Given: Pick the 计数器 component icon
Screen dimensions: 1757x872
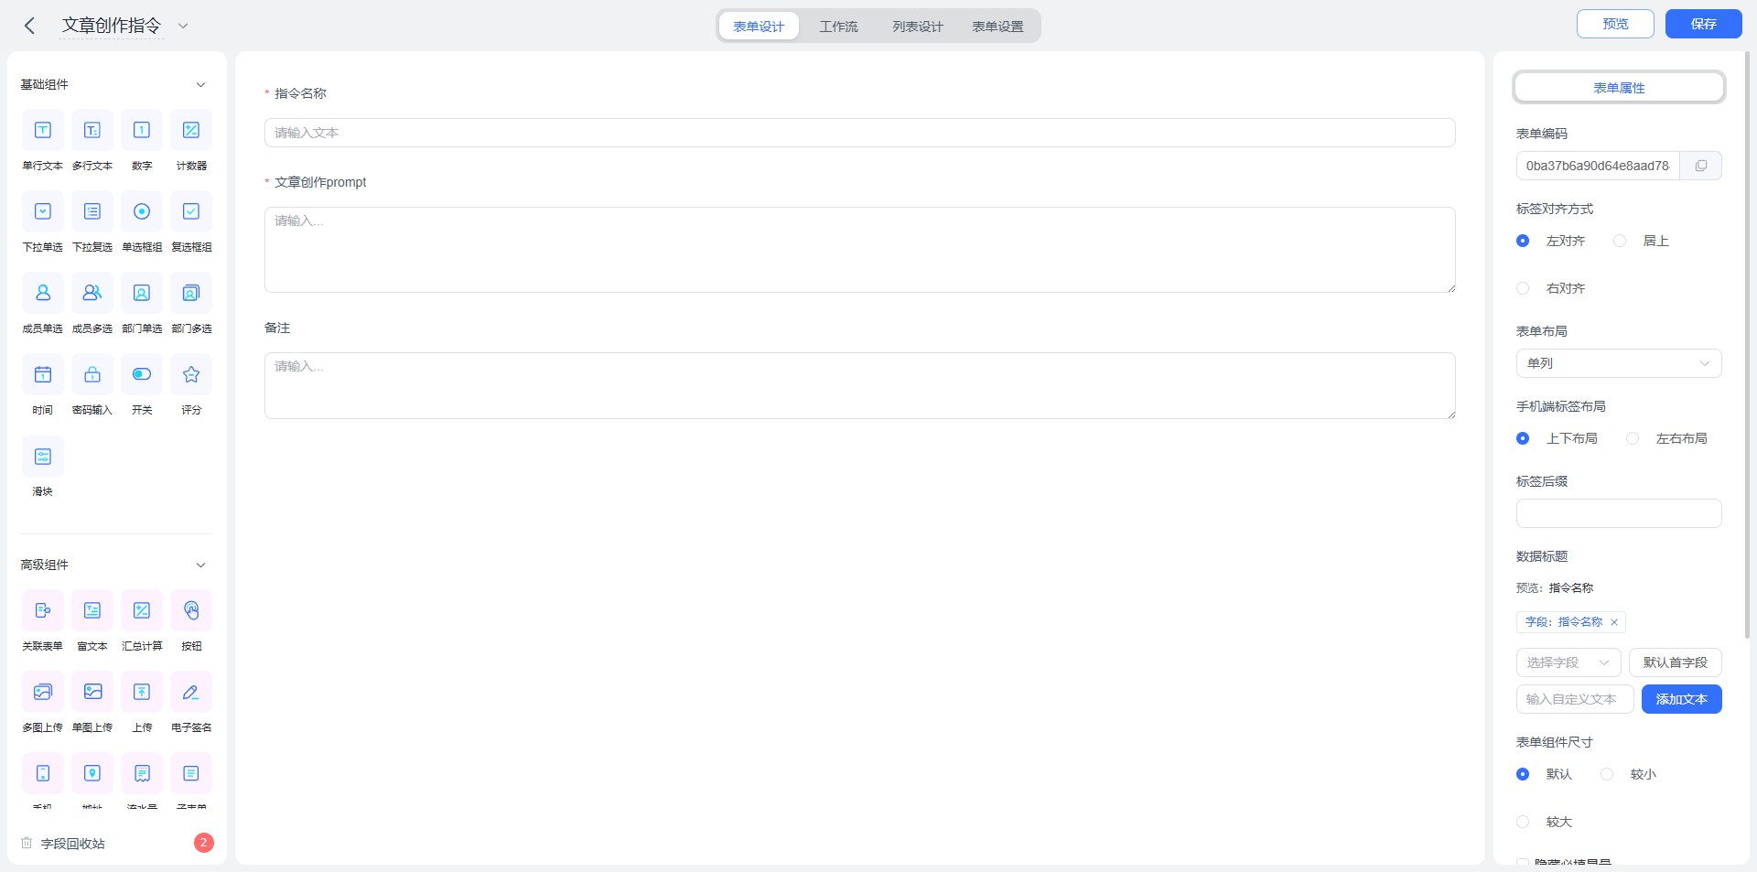Looking at the screenshot, I should (x=191, y=130).
